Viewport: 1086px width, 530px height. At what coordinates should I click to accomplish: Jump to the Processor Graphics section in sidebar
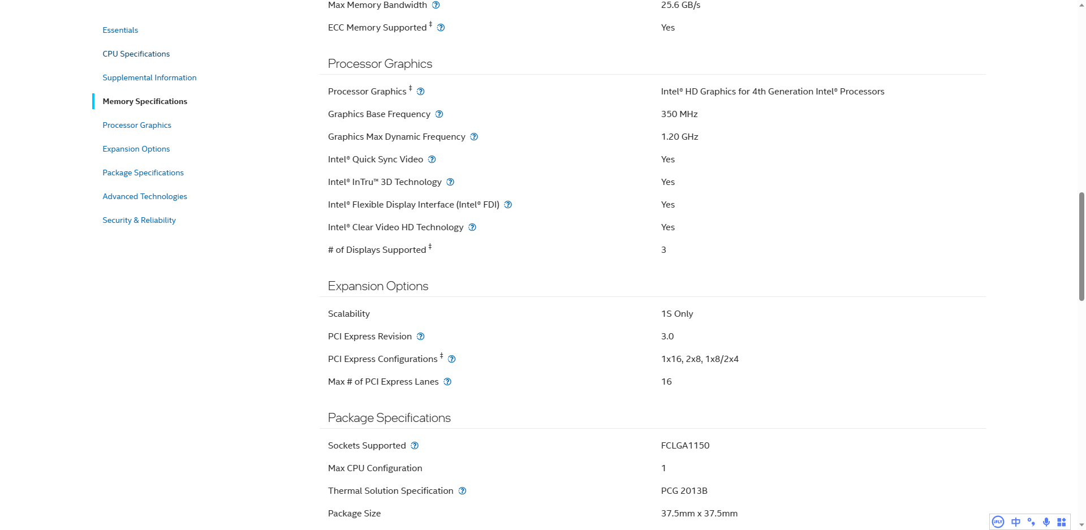point(137,125)
